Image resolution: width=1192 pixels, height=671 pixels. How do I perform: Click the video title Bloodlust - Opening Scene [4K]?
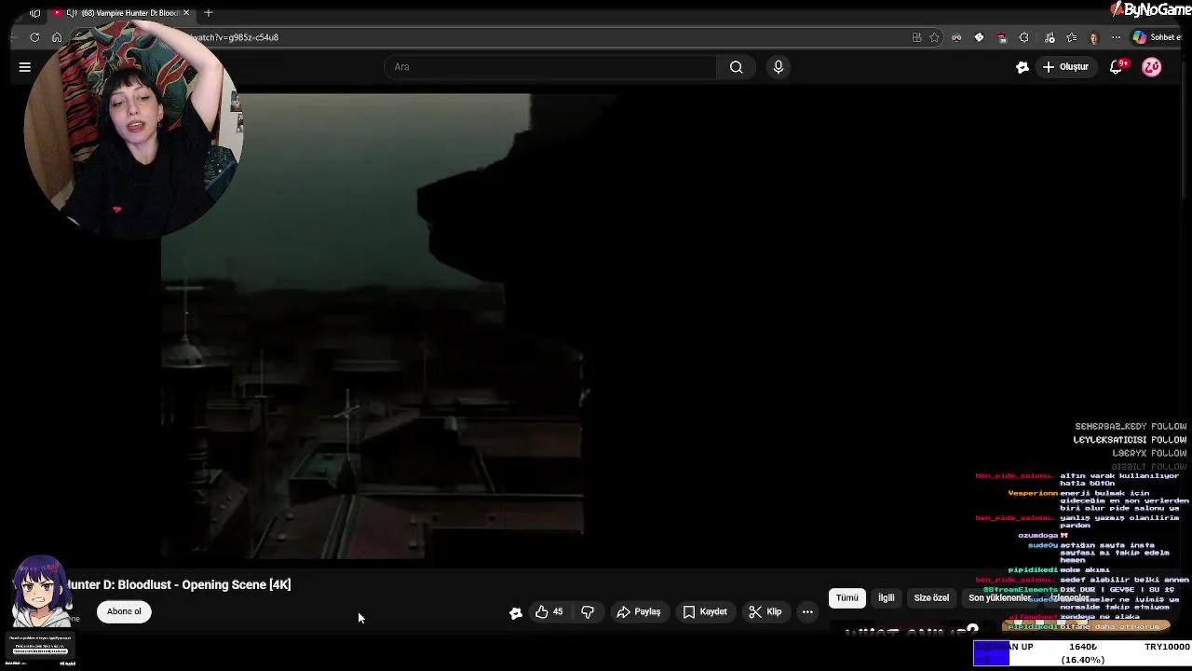click(x=178, y=585)
